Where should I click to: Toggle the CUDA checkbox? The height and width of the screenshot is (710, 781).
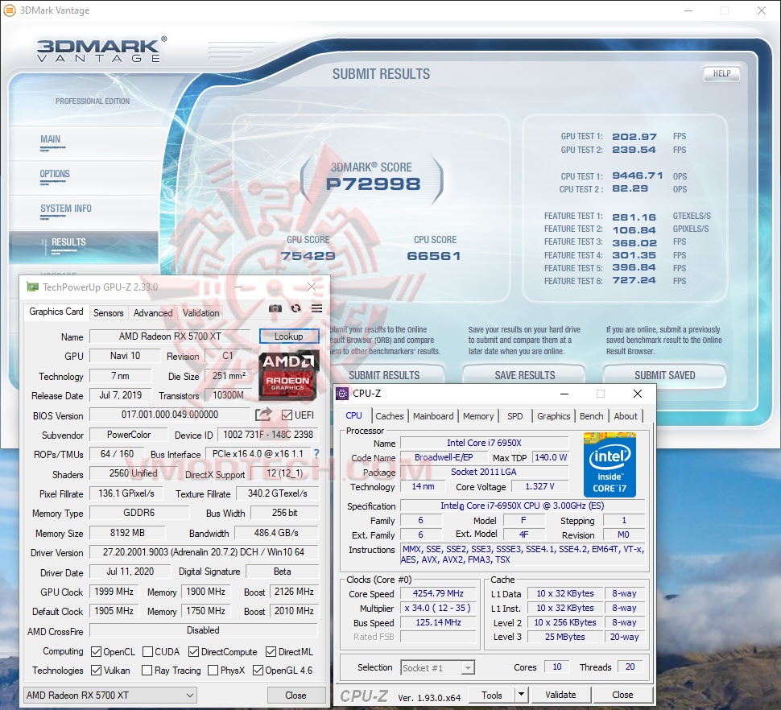pyautogui.click(x=147, y=652)
